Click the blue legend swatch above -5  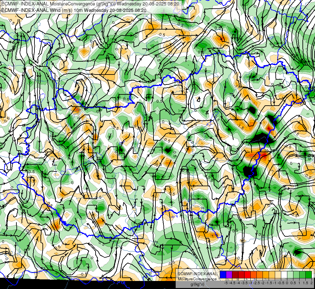pyautogui.click(x=223, y=275)
